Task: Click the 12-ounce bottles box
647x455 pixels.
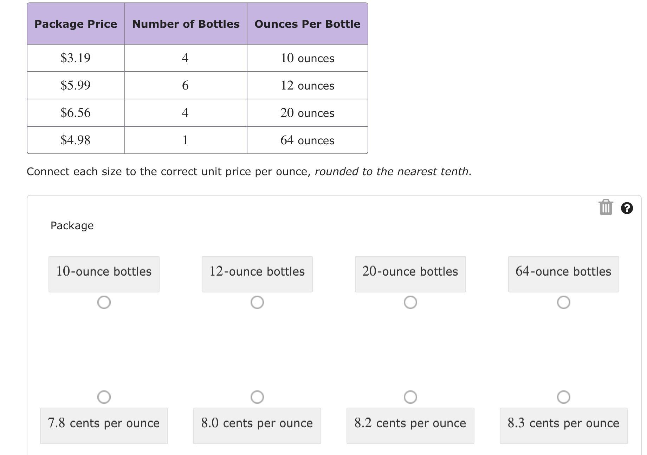Action: tap(257, 274)
